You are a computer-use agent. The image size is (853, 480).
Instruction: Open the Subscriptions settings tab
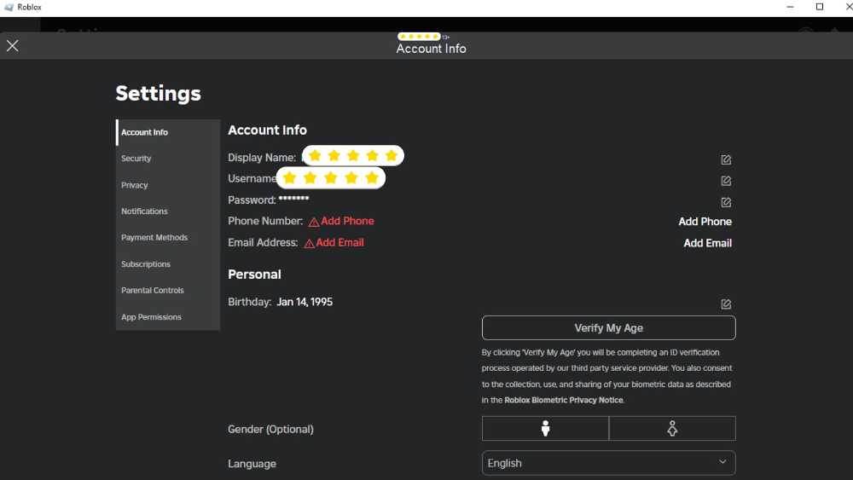tap(167, 263)
